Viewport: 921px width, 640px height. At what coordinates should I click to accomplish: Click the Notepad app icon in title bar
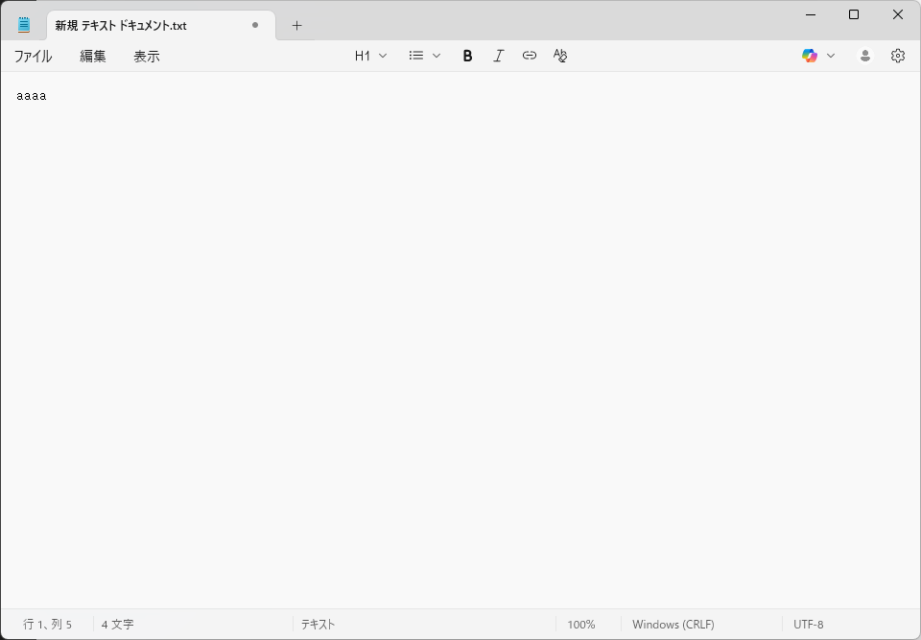pos(24,25)
